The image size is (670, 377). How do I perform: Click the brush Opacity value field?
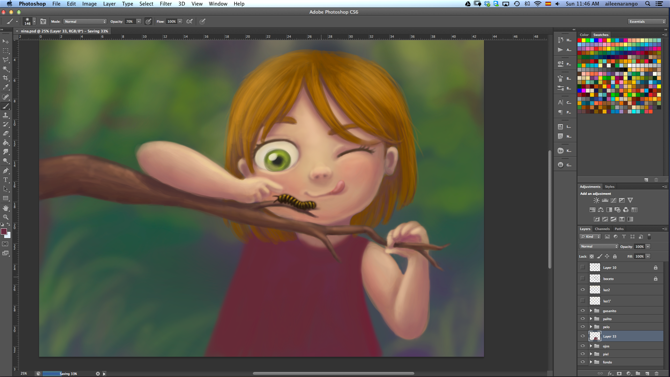click(x=130, y=22)
